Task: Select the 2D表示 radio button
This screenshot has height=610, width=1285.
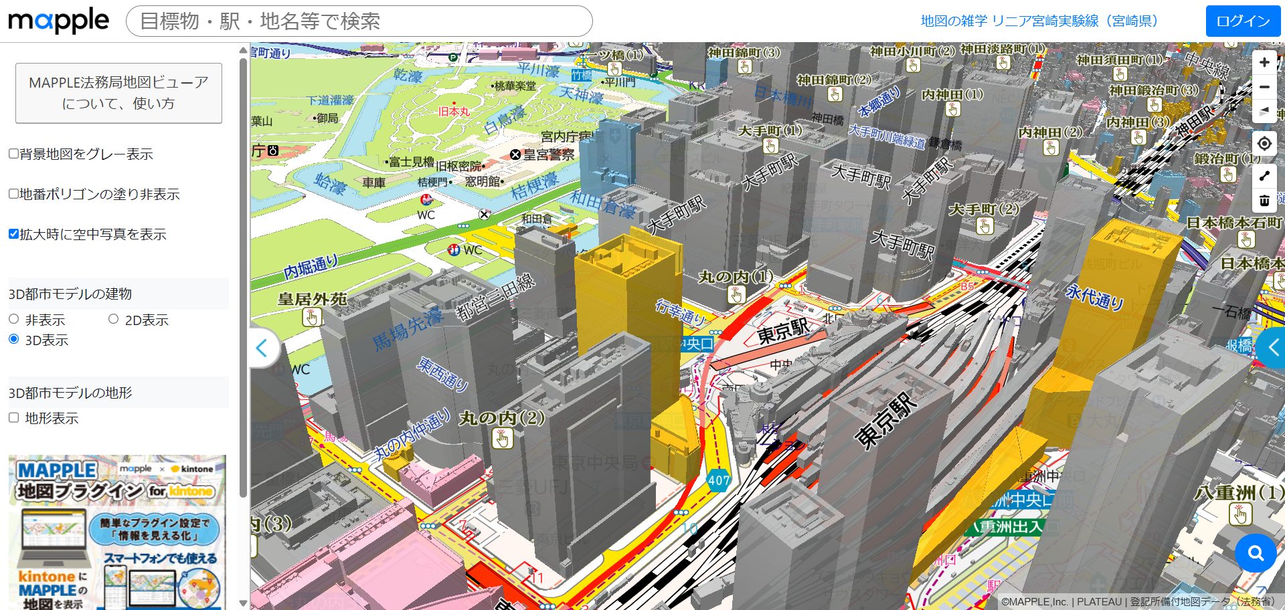Action: click(114, 320)
